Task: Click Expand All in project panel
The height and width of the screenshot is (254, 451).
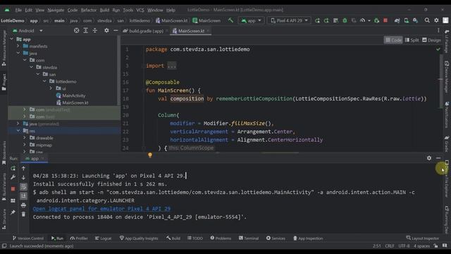Action: [86, 30]
